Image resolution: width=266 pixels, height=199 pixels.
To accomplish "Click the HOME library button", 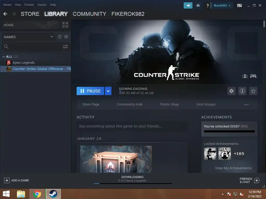I will pyautogui.click(x=9, y=25).
